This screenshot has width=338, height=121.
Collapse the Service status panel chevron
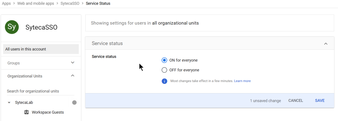[x=326, y=43]
